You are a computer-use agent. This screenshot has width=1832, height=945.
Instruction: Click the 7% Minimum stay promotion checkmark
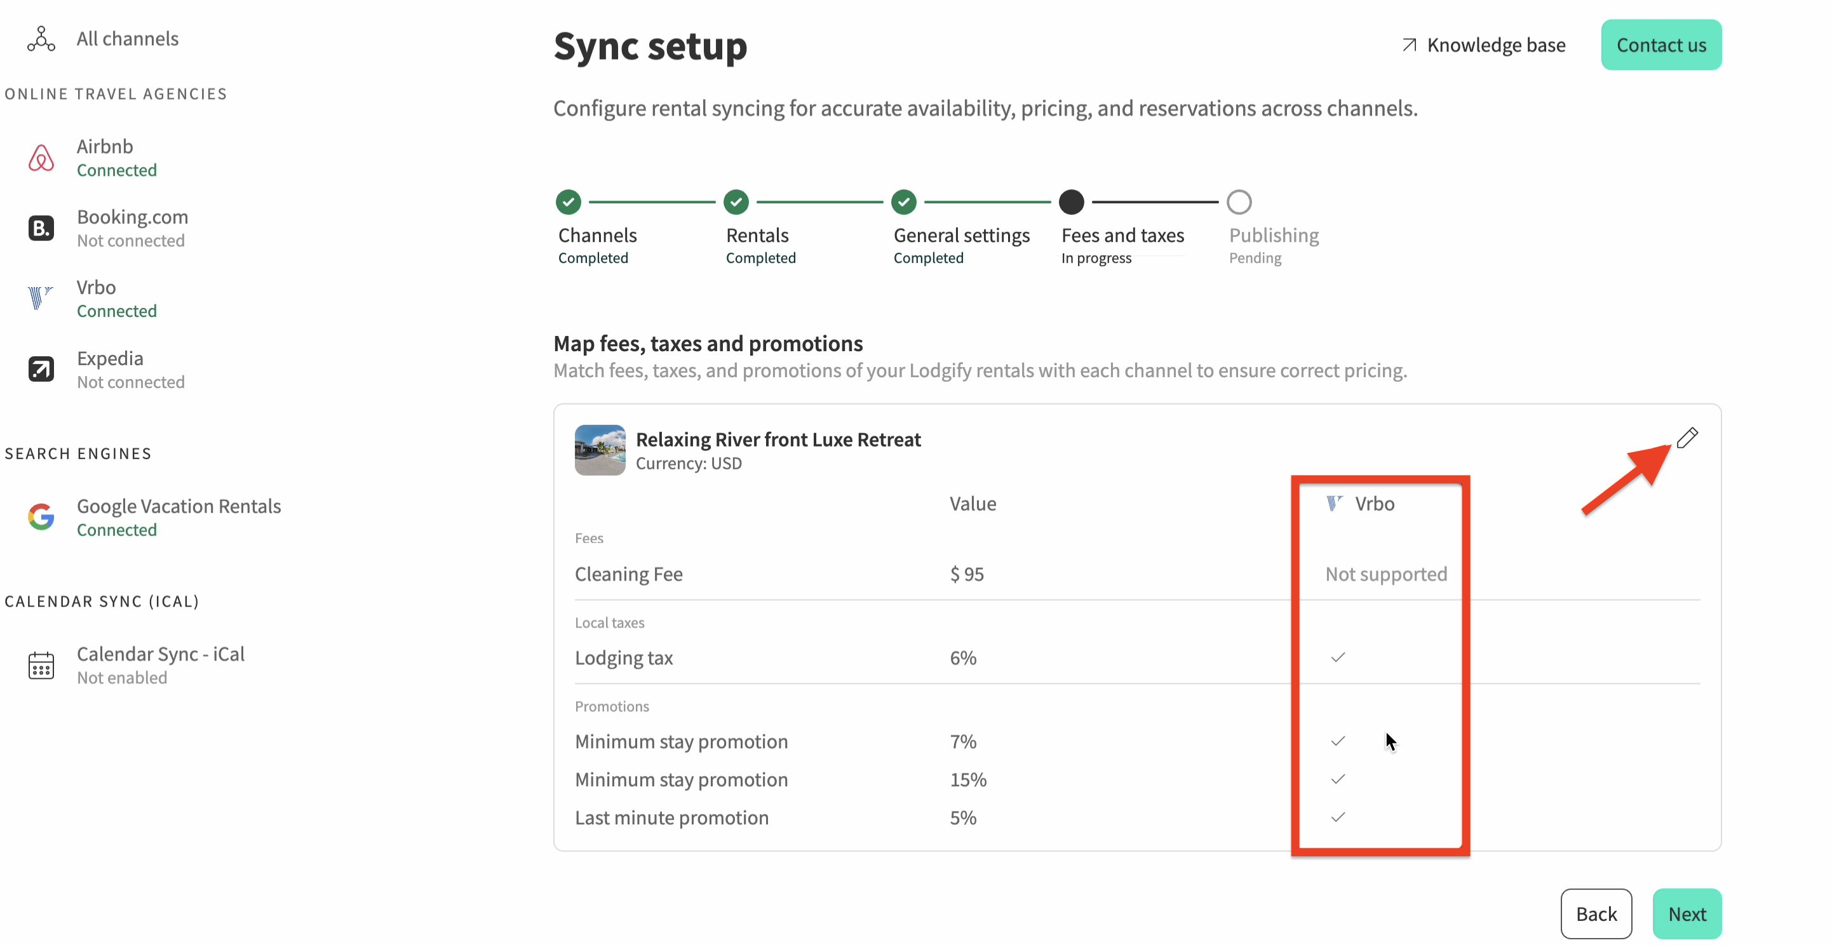pyautogui.click(x=1338, y=741)
